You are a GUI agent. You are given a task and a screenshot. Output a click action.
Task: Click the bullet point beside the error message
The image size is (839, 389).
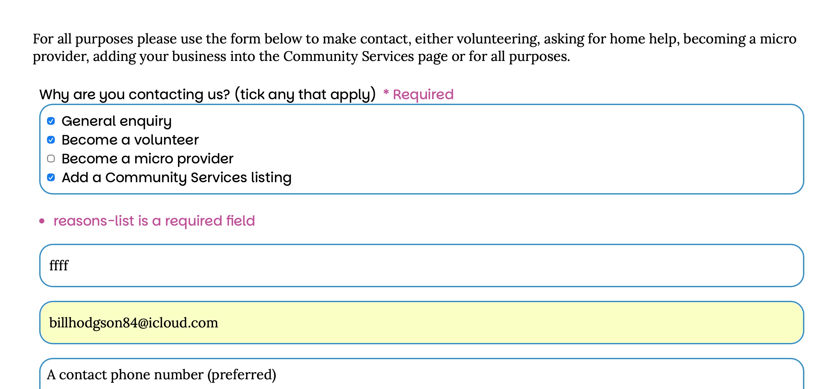pos(42,221)
